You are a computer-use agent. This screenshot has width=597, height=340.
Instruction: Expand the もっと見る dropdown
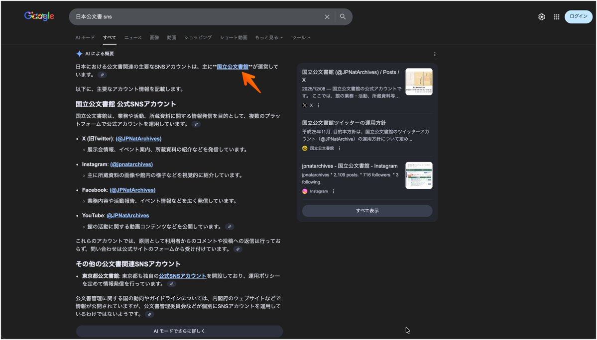click(269, 38)
